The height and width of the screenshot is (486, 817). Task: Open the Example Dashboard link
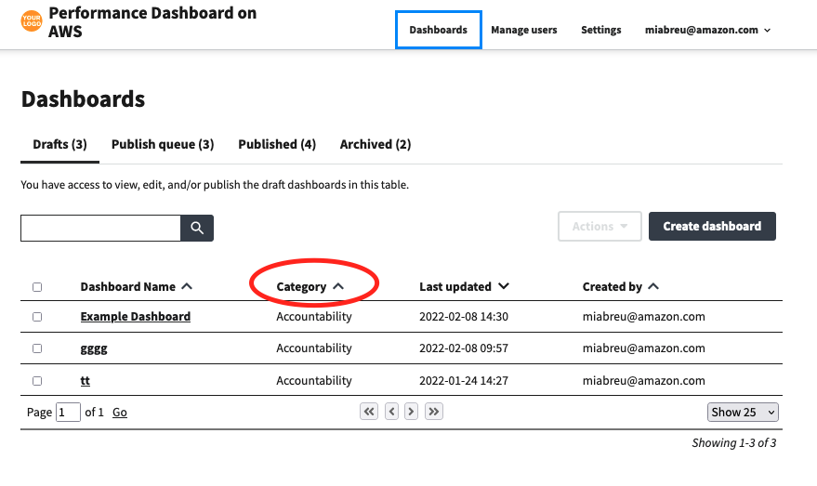(x=136, y=317)
